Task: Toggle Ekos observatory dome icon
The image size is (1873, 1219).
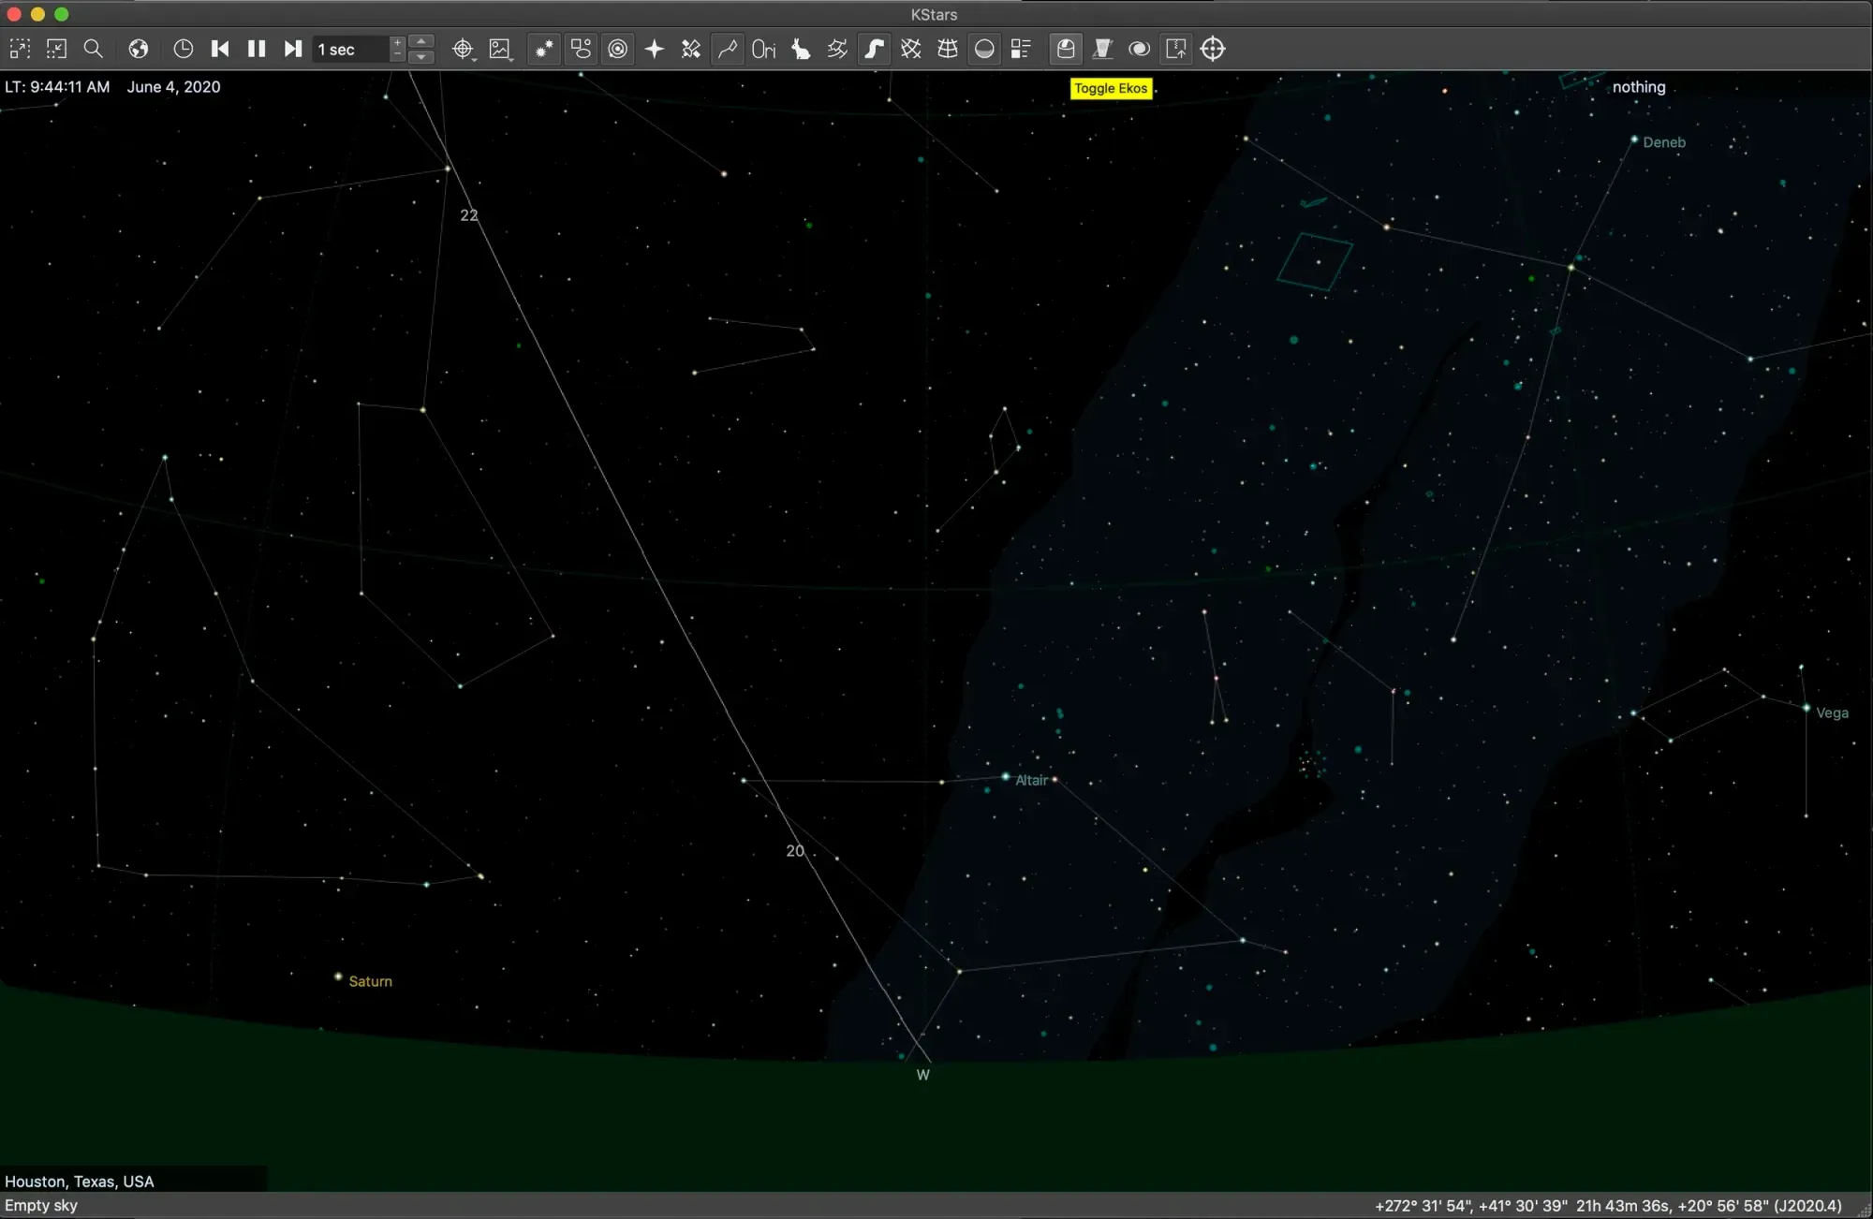Action: point(1066,49)
